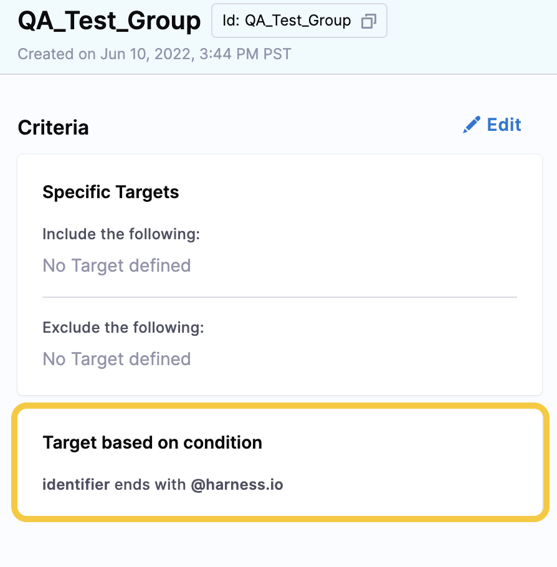This screenshot has height=567, width=557.
Task: Click the identifier ends with @harness.io condition
Action: point(163,485)
